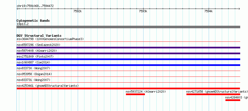Viewport: 248px width, 111px height.
Task: Click the 7593k ruler mark
Action: click(143, 11)
